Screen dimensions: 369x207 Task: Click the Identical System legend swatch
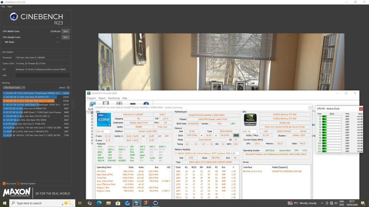pyautogui.click(x=18, y=183)
